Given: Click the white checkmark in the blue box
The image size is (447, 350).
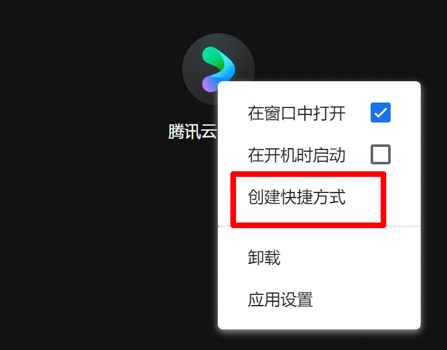Looking at the screenshot, I should point(381,112).
